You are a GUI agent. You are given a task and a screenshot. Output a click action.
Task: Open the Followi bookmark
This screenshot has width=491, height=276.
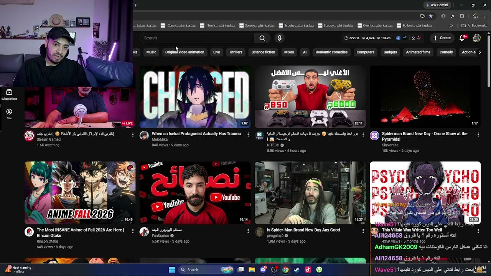[x=415, y=26]
